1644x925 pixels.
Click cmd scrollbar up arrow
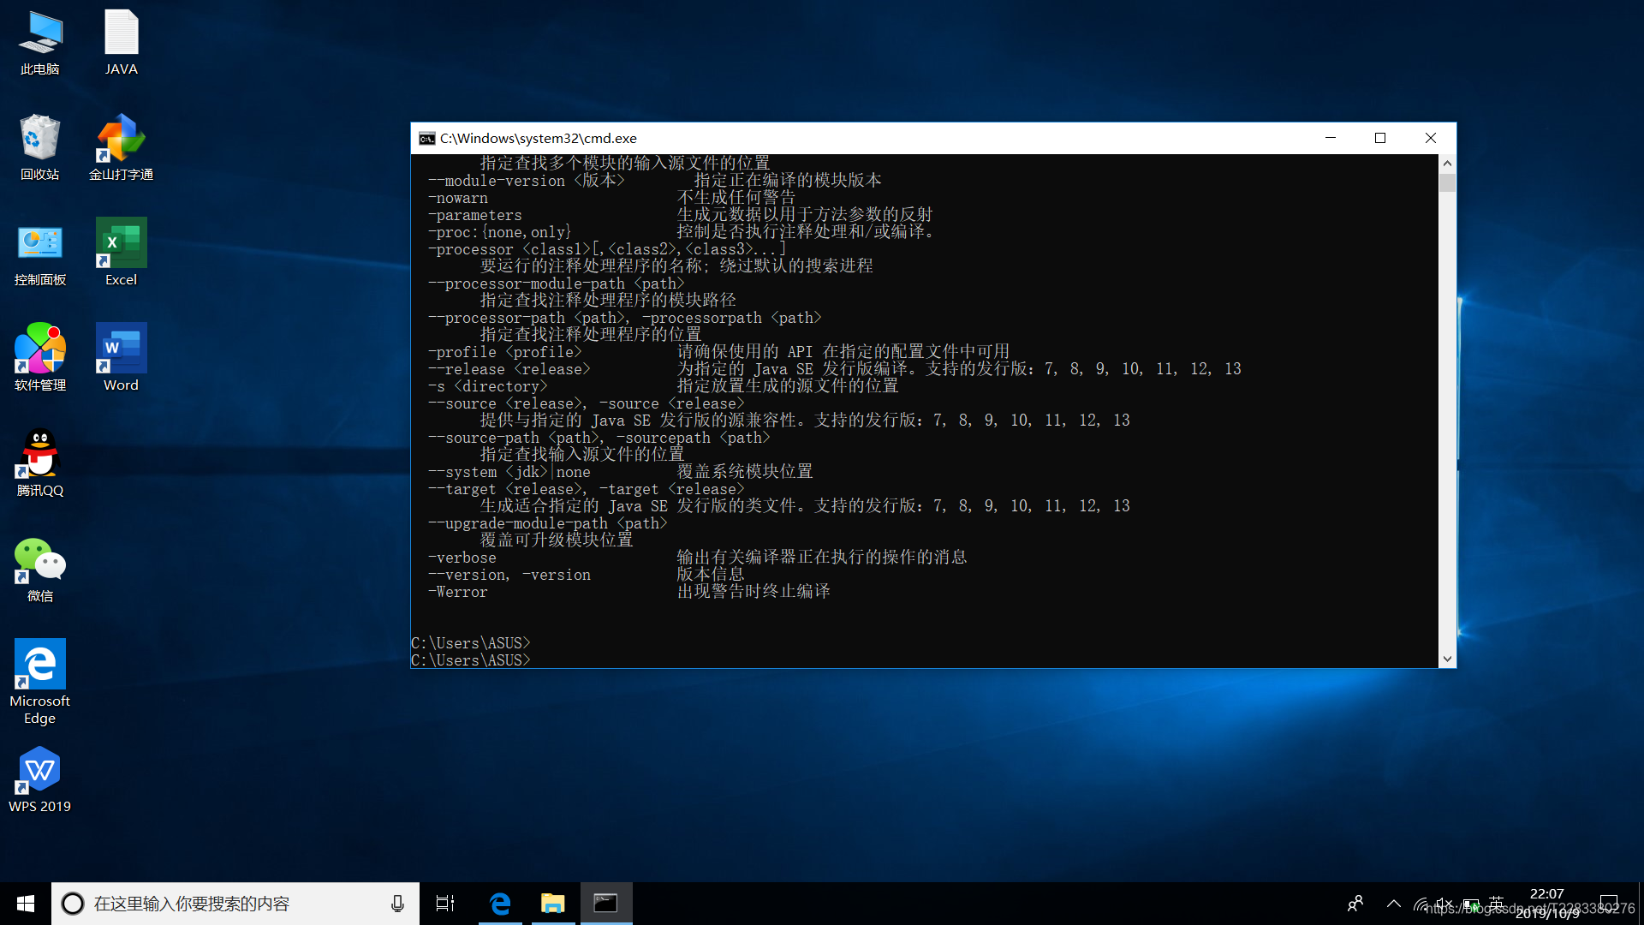(x=1447, y=163)
